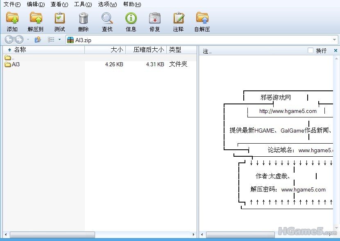Enable the 换行 word wrap checkbox
Image resolution: width=340 pixels, height=241 pixels.
pos(311,50)
